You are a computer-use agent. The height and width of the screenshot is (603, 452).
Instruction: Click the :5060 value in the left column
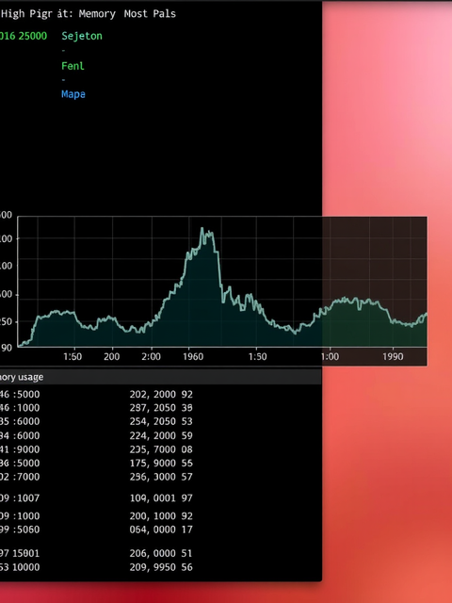tap(26, 530)
